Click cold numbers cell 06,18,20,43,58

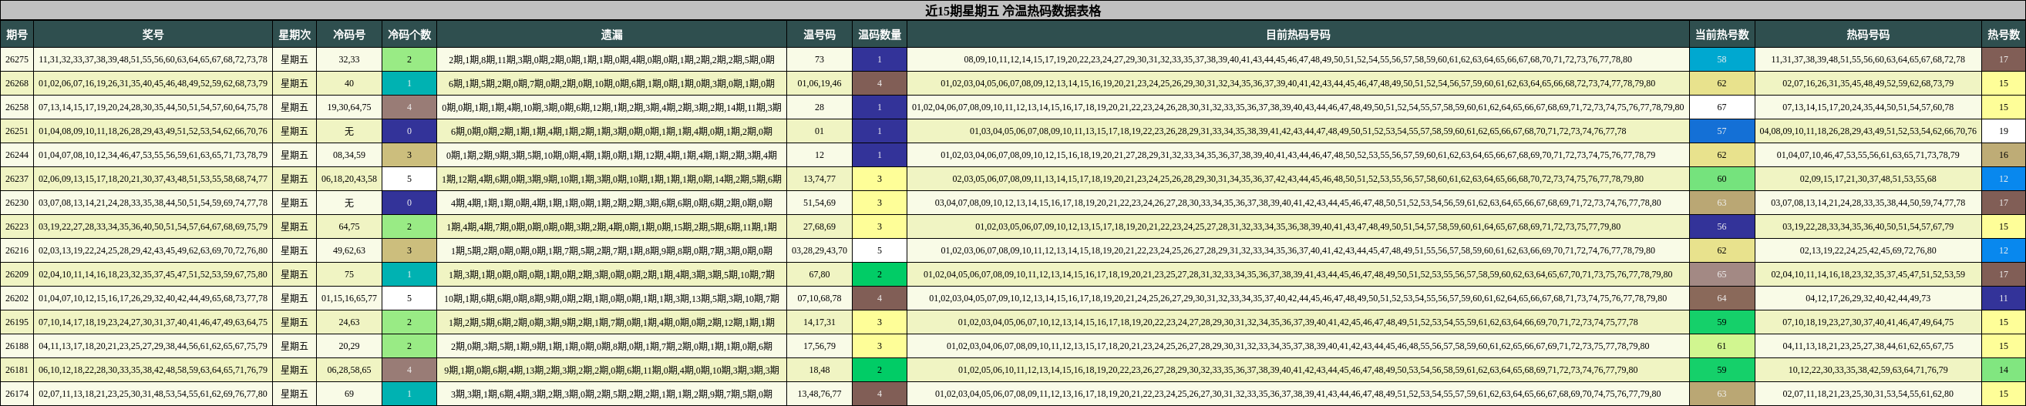click(349, 179)
